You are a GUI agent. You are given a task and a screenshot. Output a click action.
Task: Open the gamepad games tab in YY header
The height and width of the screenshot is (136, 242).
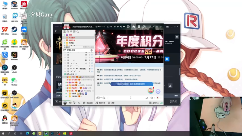144,27
